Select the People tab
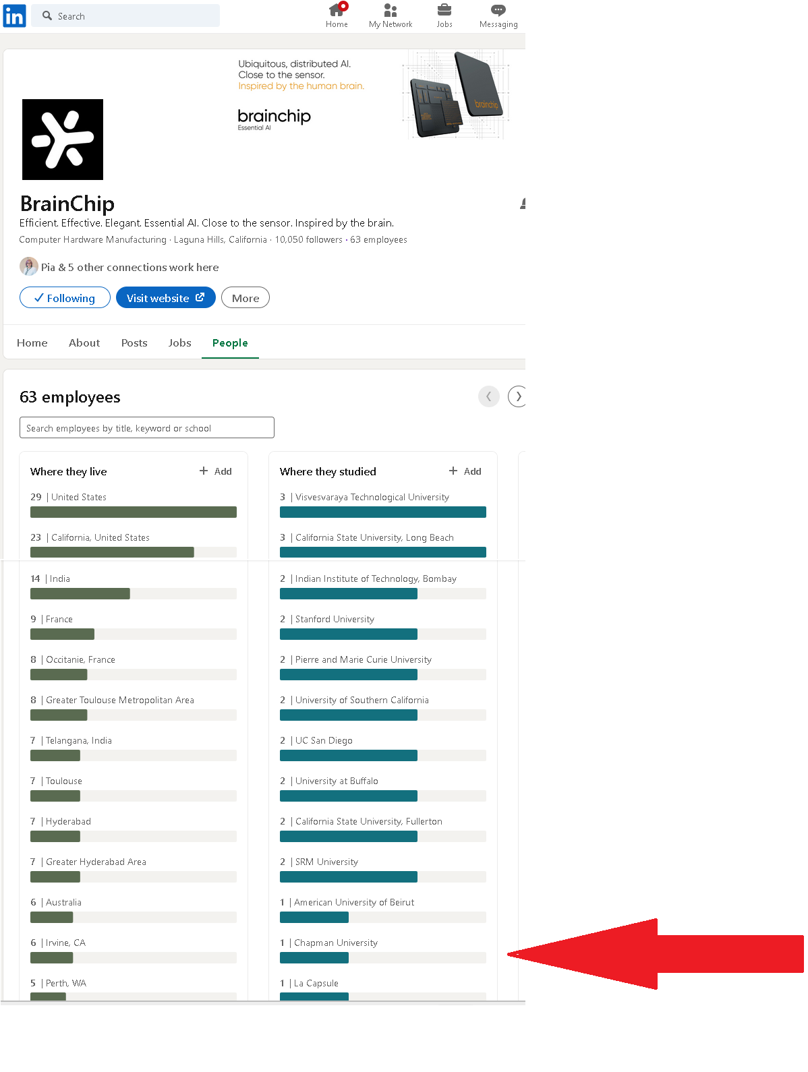Screen dimensions: 808x1072 click(230, 343)
